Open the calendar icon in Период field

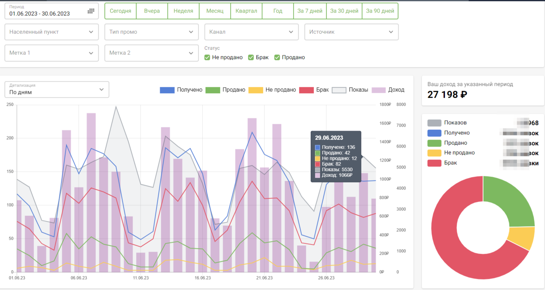pos(91,11)
